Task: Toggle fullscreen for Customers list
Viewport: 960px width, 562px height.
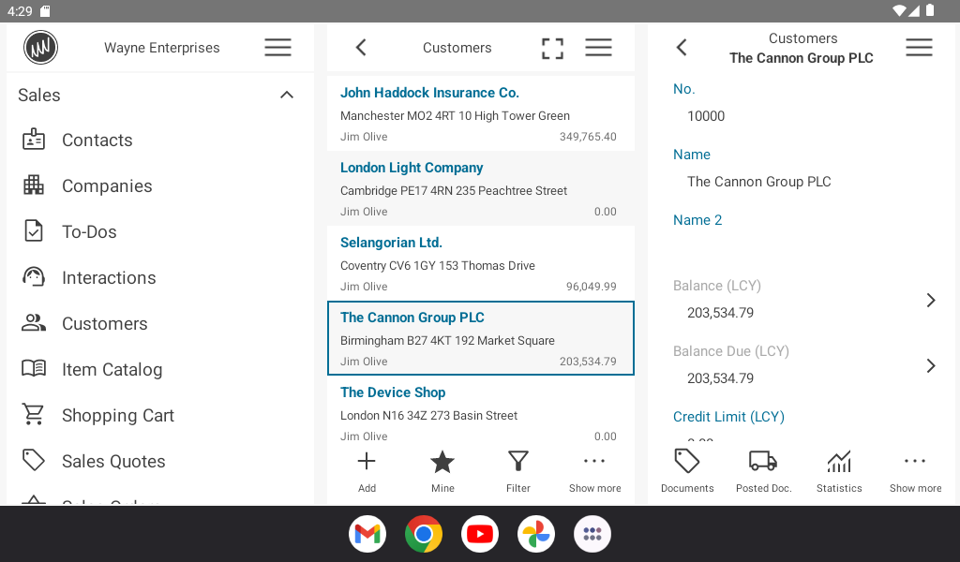Action: pos(552,48)
